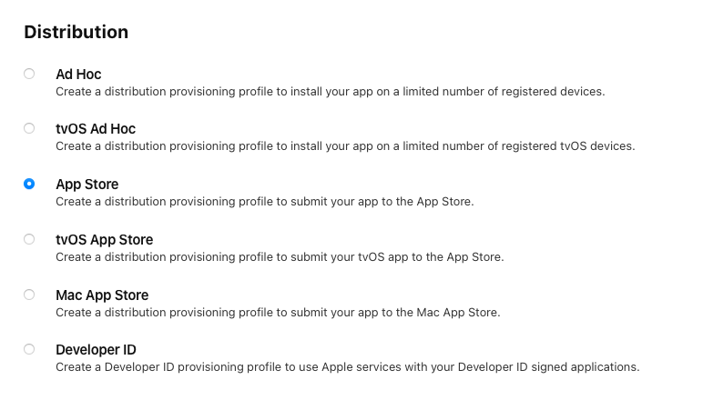This screenshot has width=703, height=400.
Task: Click the 'tvOS App Store' option title text
Action: (105, 240)
